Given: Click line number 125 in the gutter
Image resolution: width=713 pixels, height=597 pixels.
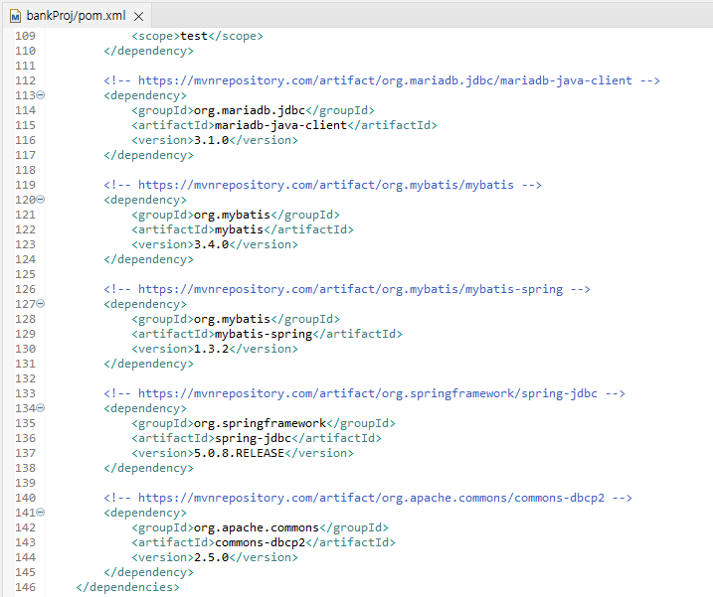Looking at the screenshot, I should pyautogui.click(x=25, y=274).
